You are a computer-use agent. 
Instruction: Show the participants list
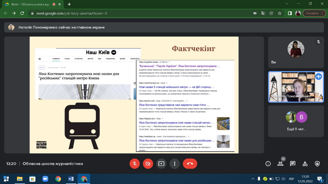pyautogui.click(x=280, y=164)
